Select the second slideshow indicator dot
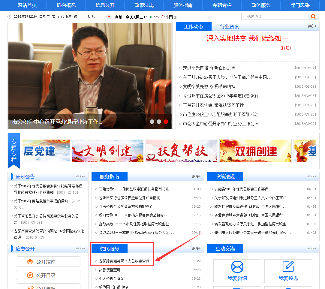The image size is (325, 289). 159,122
